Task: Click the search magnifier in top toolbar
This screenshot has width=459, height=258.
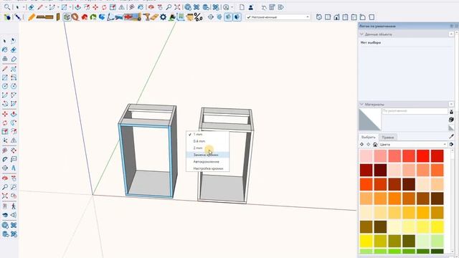Action: pos(7,7)
